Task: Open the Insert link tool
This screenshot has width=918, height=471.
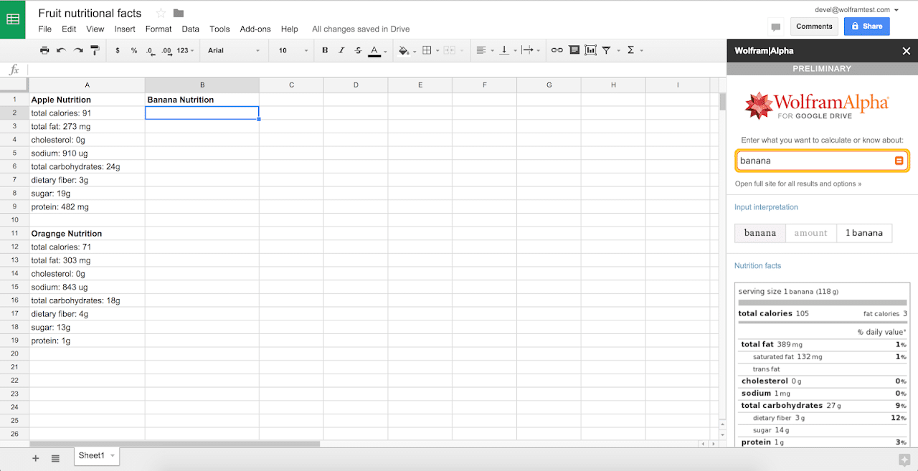Action: click(x=557, y=50)
